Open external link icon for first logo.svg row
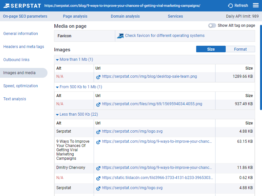The height and width of the screenshot is (196, 262). (98, 132)
